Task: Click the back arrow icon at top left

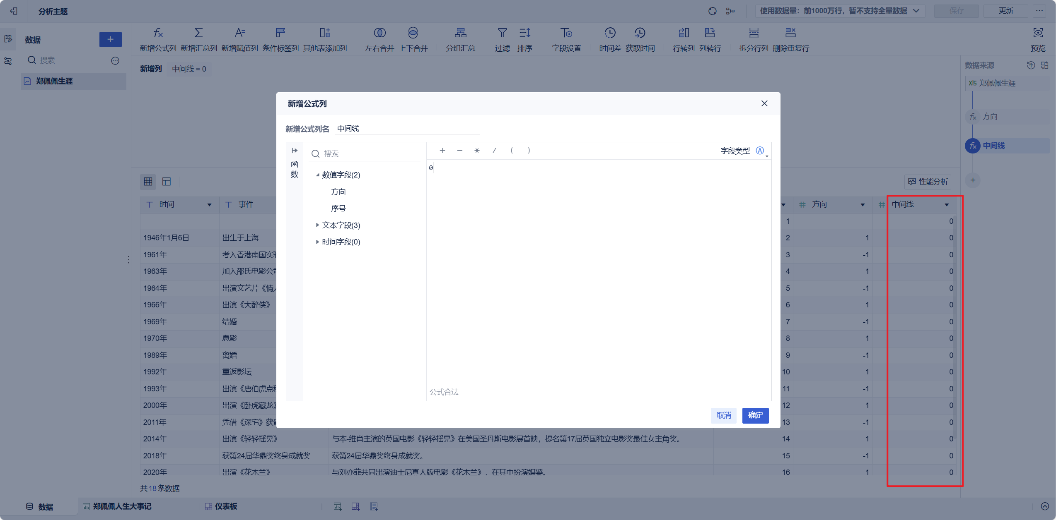Action: pos(14,11)
